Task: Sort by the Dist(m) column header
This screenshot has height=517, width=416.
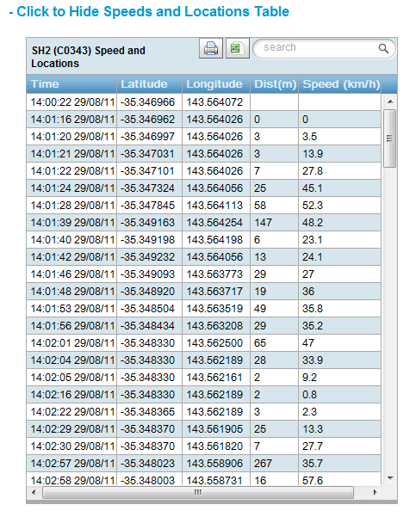Action: coord(275,84)
